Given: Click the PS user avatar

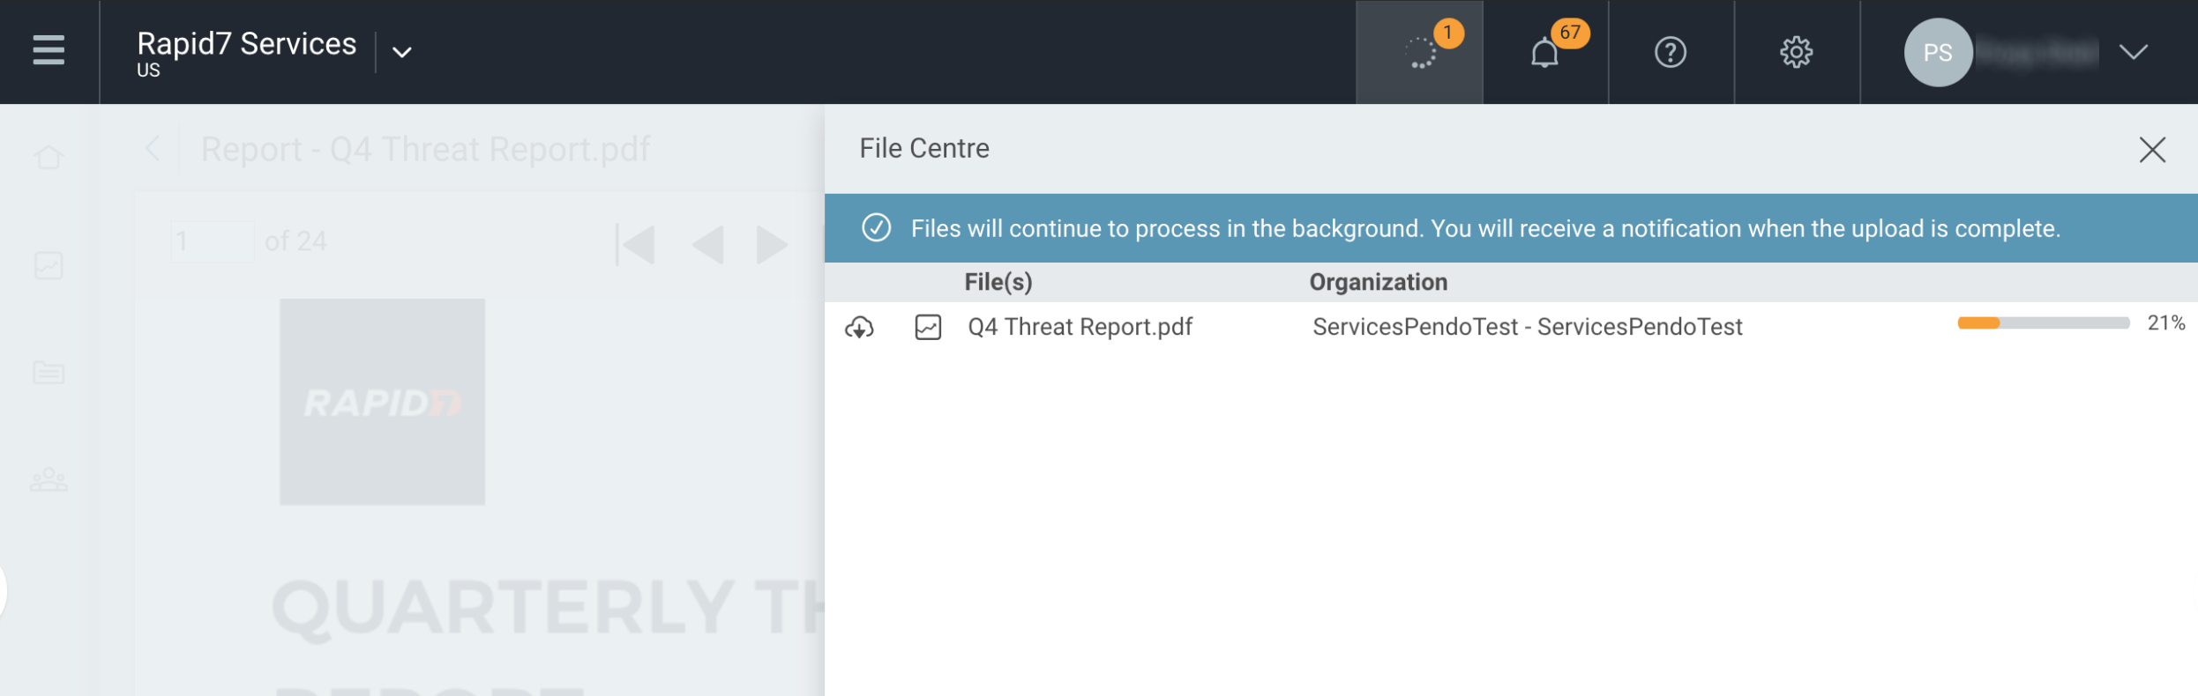Looking at the screenshot, I should pos(1937,53).
